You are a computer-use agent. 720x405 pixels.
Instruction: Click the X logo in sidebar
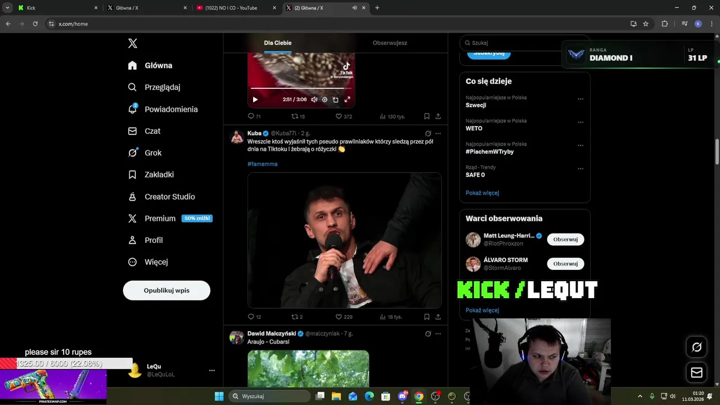click(132, 43)
